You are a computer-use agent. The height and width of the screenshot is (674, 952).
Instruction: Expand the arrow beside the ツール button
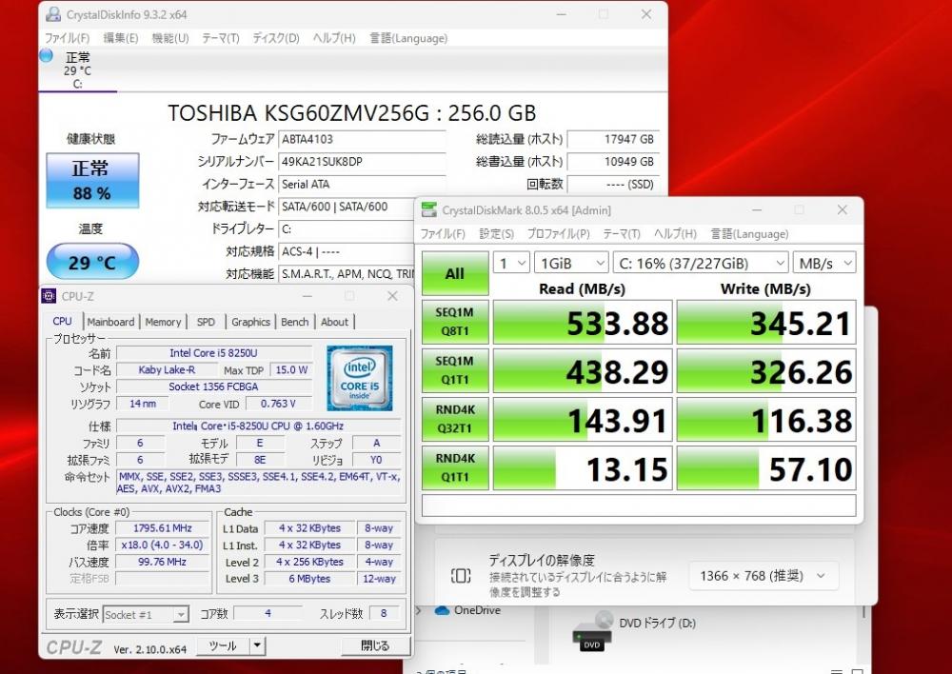(257, 646)
